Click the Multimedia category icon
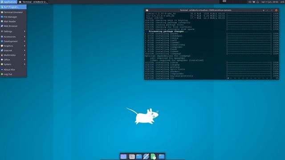This screenshot has height=160, width=285. 2,55
